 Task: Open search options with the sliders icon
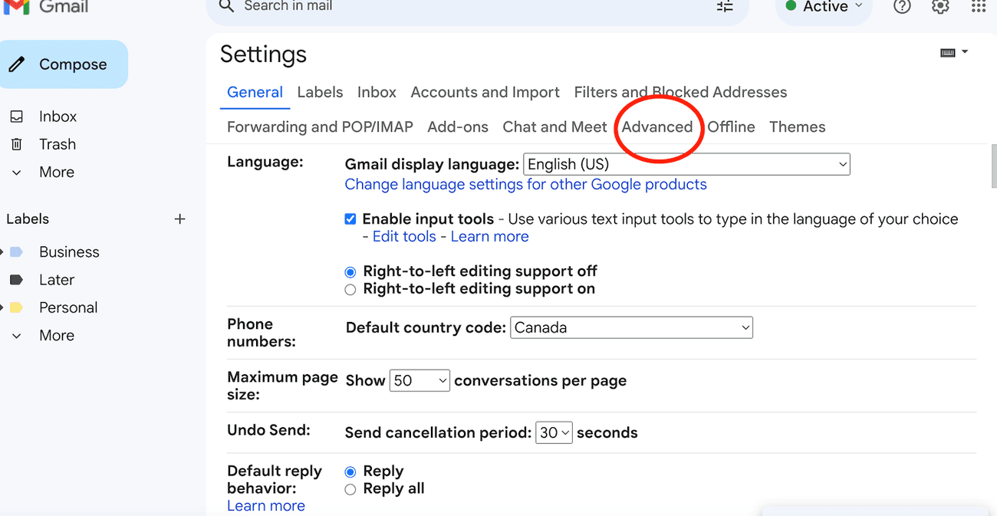click(723, 7)
